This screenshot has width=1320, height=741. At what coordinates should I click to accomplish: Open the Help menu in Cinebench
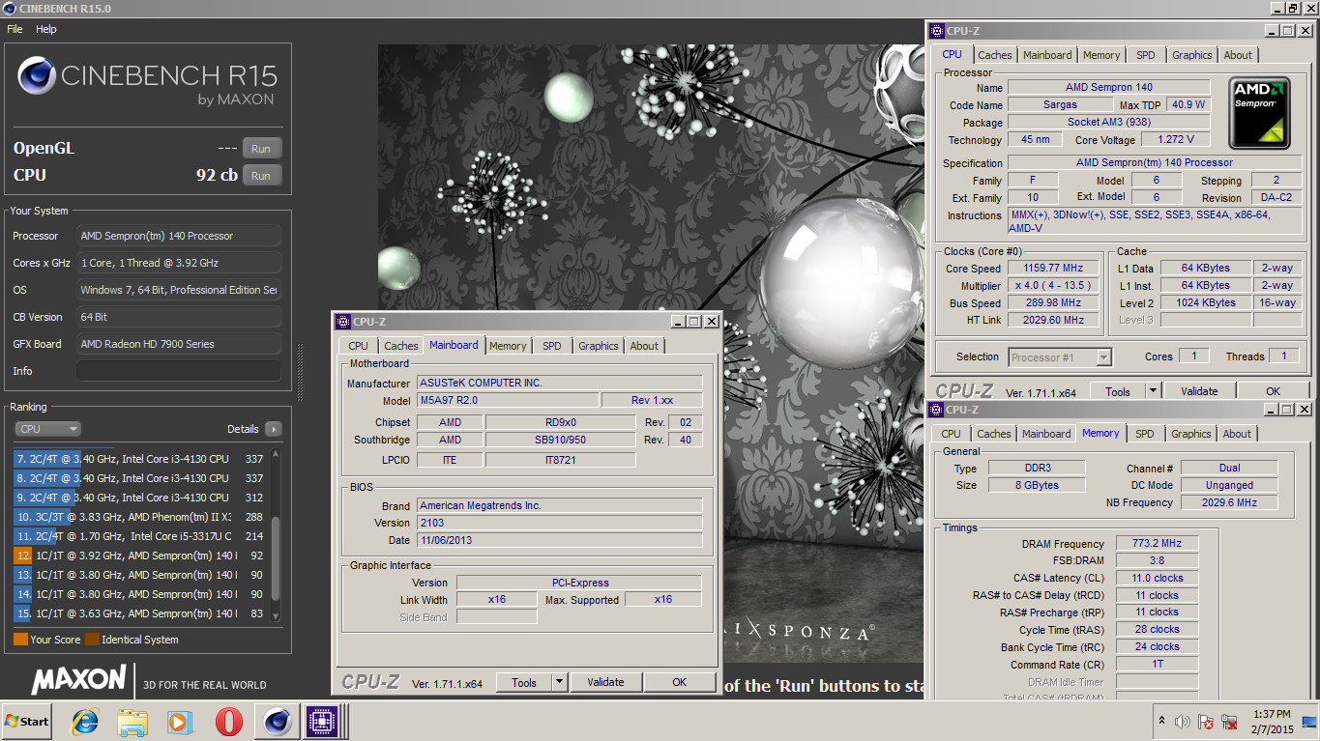point(46,29)
